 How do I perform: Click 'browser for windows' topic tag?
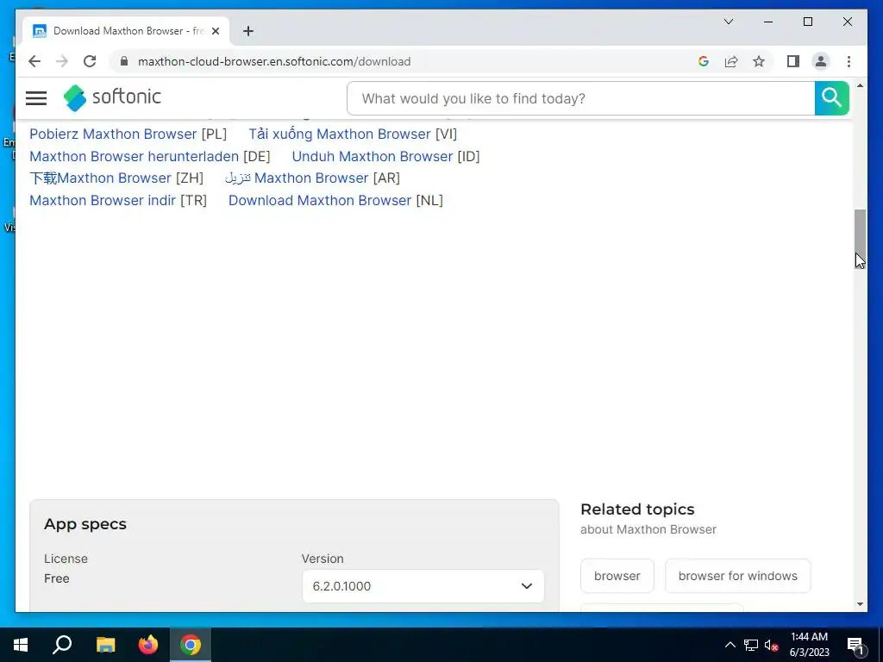click(738, 576)
